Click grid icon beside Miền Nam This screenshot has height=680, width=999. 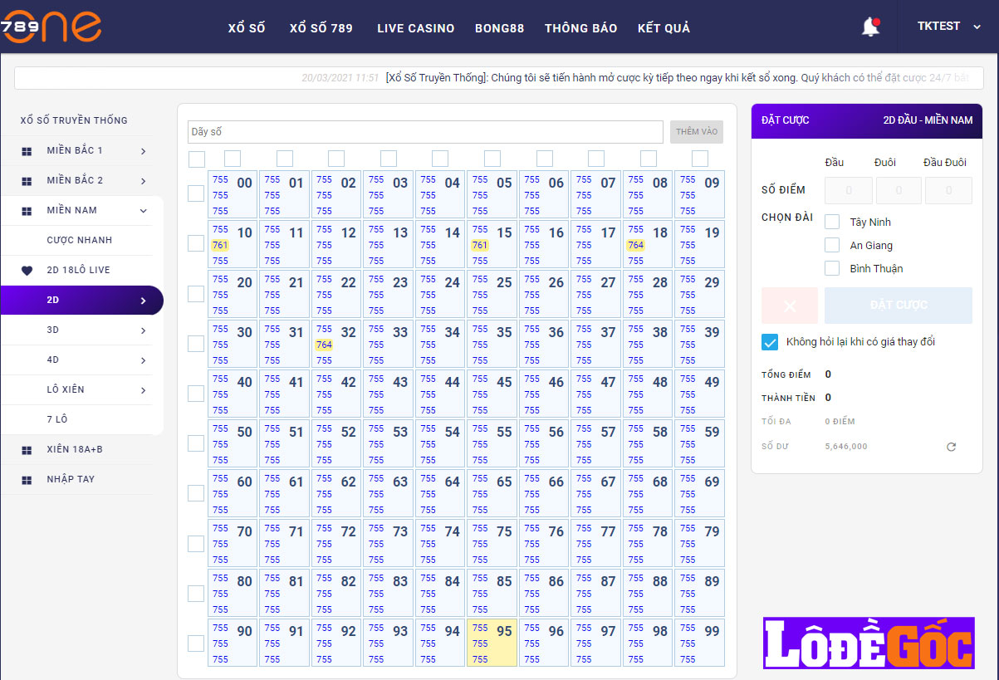pyautogui.click(x=27, y=211)
